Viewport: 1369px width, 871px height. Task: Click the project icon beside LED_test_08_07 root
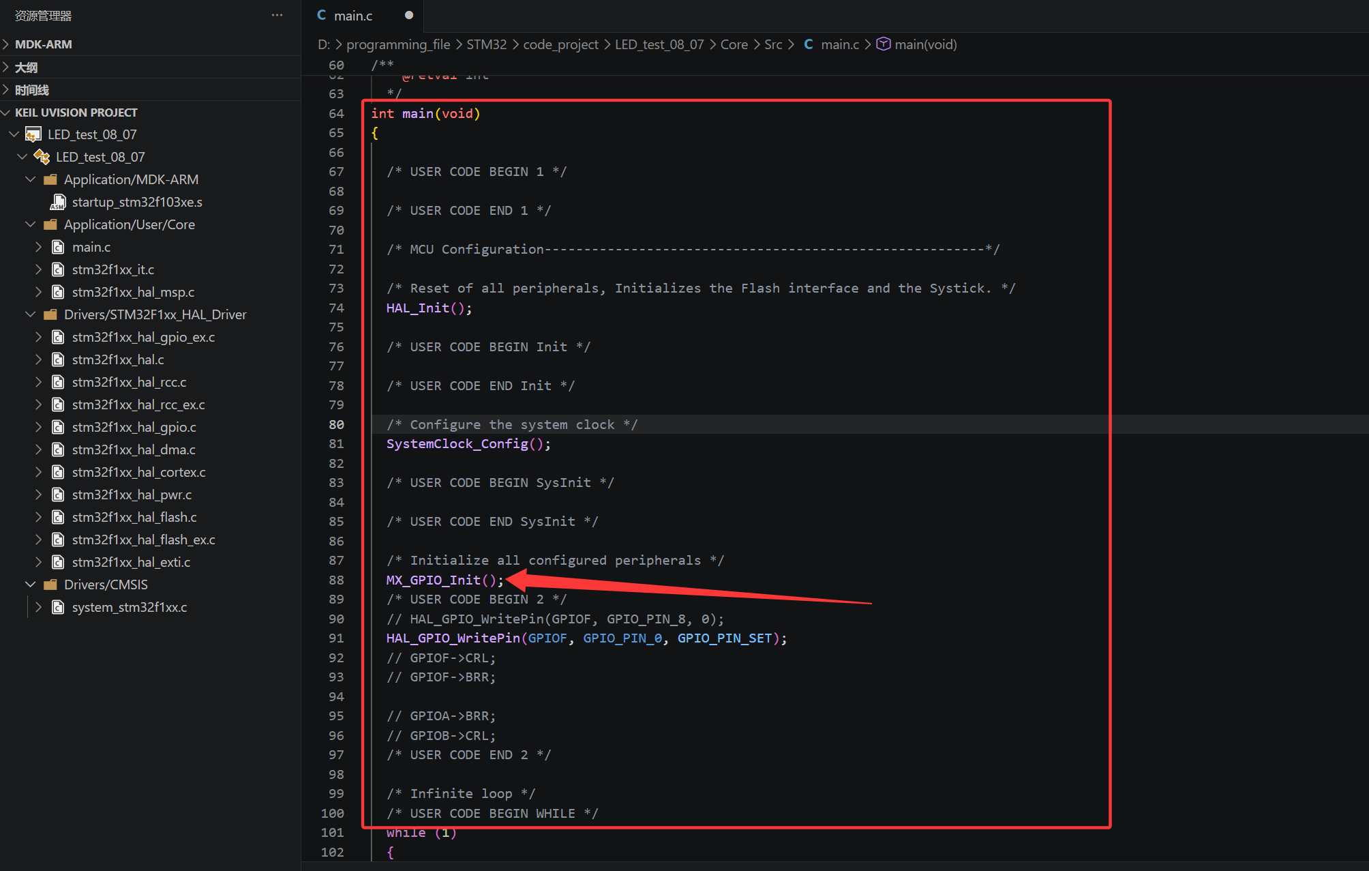(33, 134)
